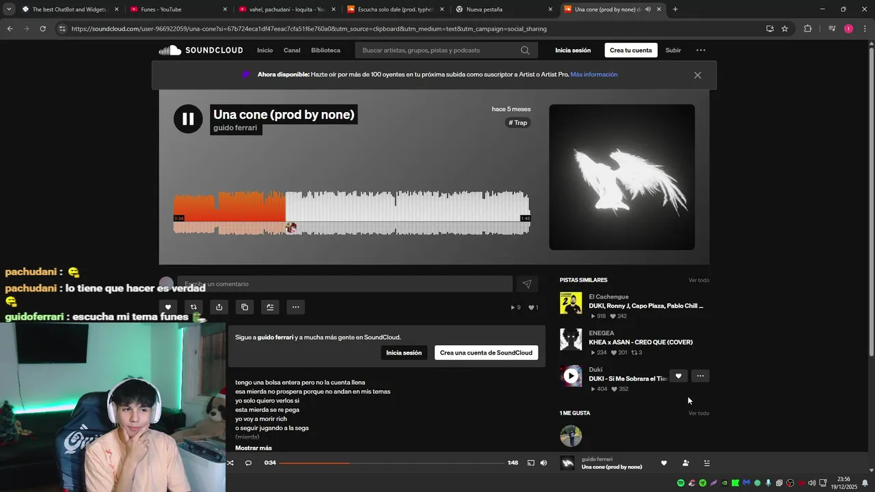Click Ver todo next to Pistas similares

(x=699, y=280)
